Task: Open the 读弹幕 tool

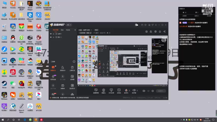Action: click(72, 78)
